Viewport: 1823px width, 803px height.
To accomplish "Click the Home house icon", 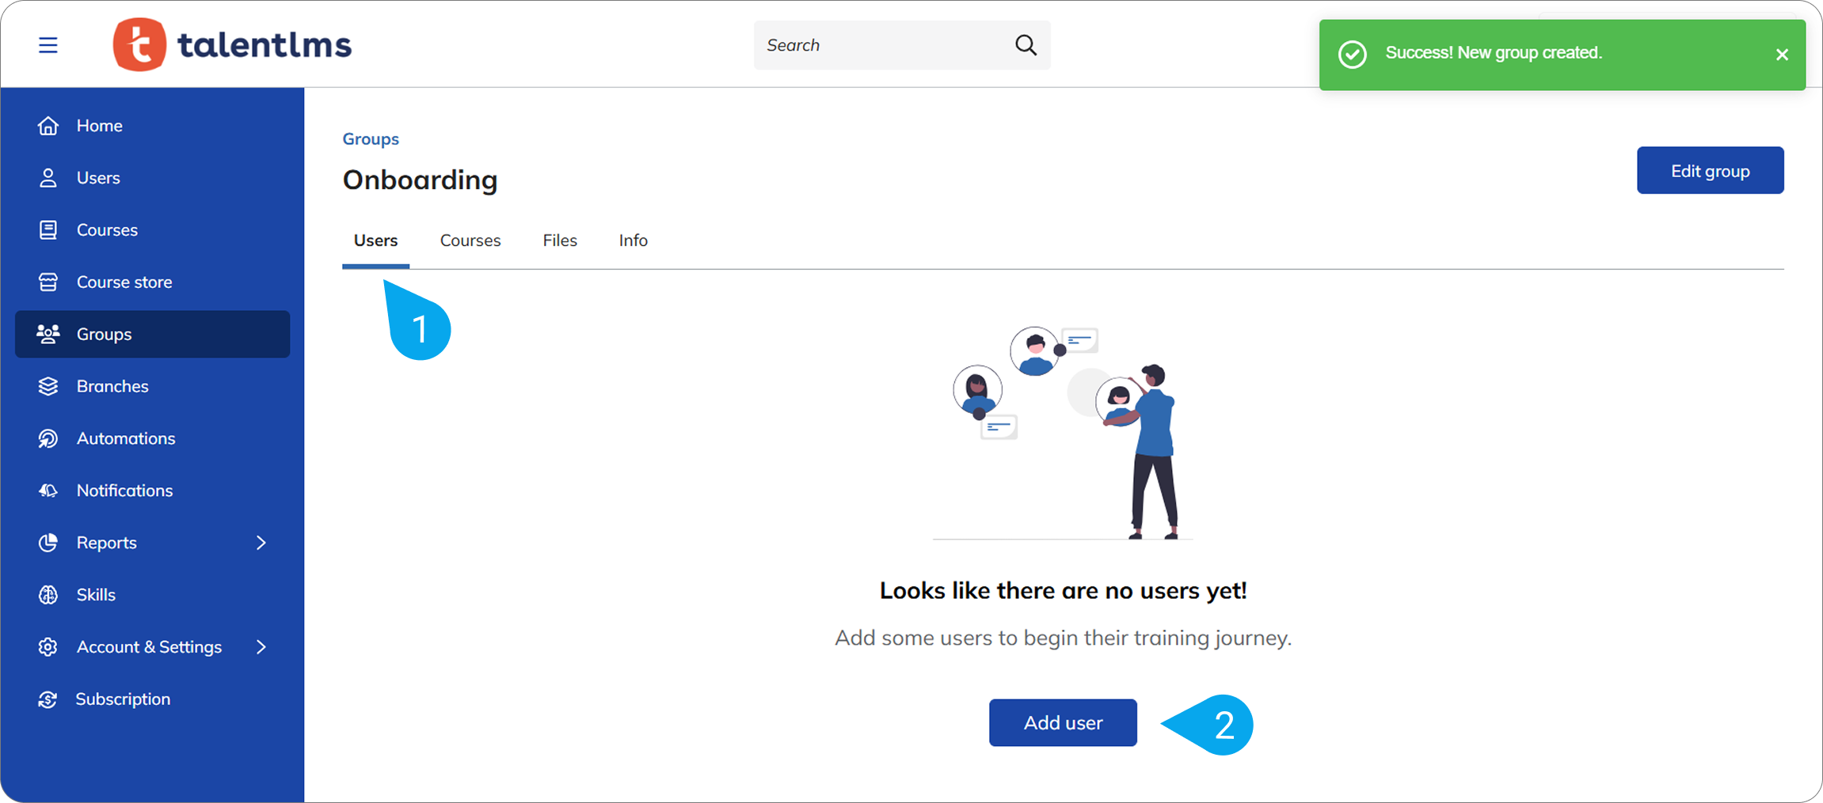I will pyautogui.click(x=48, y=126).
